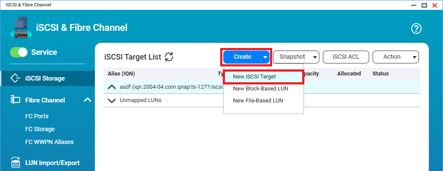The image size is (443, 171).
Task: Click the iSCSI Target List heading
Action: tap(133, 57)
